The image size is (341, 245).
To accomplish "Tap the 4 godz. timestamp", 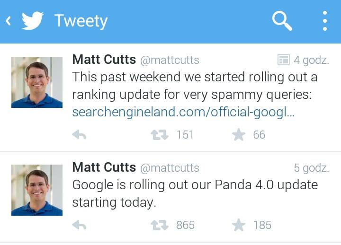I will (x=311, y=60).
